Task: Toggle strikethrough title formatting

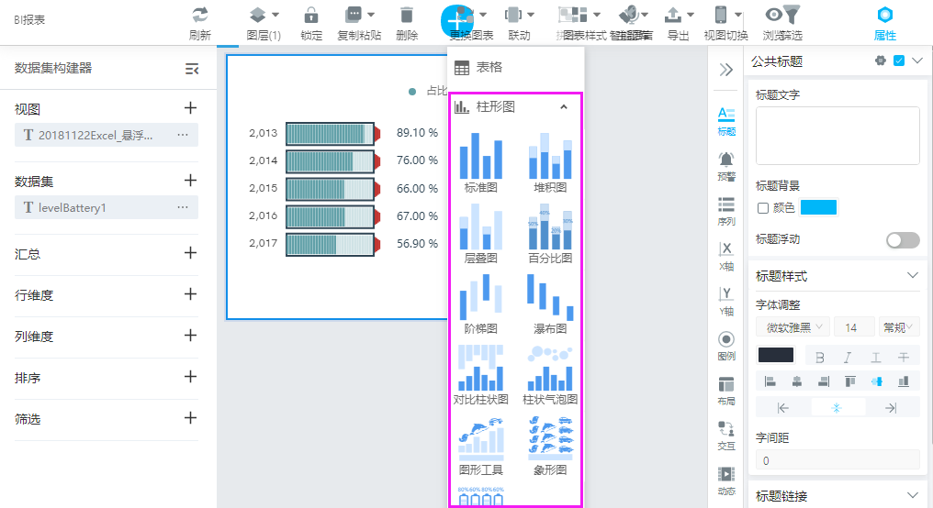Action: point(904,357)
